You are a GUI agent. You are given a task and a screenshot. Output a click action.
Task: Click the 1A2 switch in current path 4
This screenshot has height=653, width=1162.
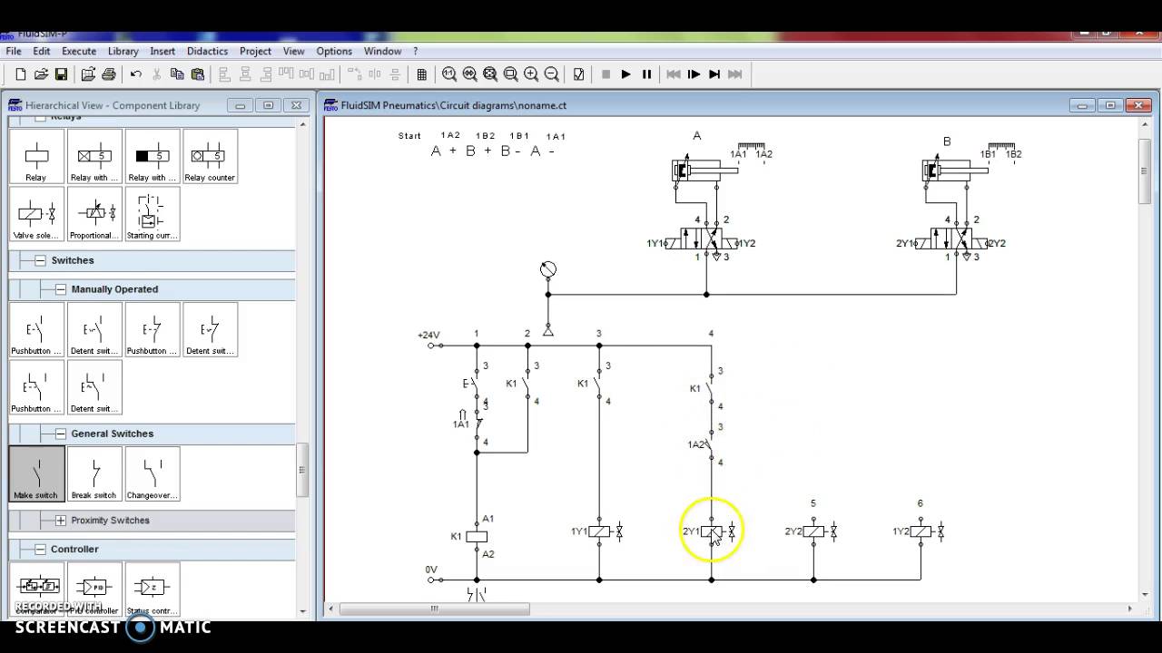tap(711, 444)
